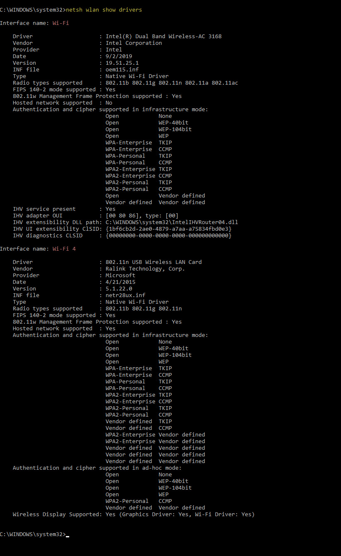Click the IntelIHVRouter04.dll path text
Viewport: 341px width, 556px height.
(172, 222)
